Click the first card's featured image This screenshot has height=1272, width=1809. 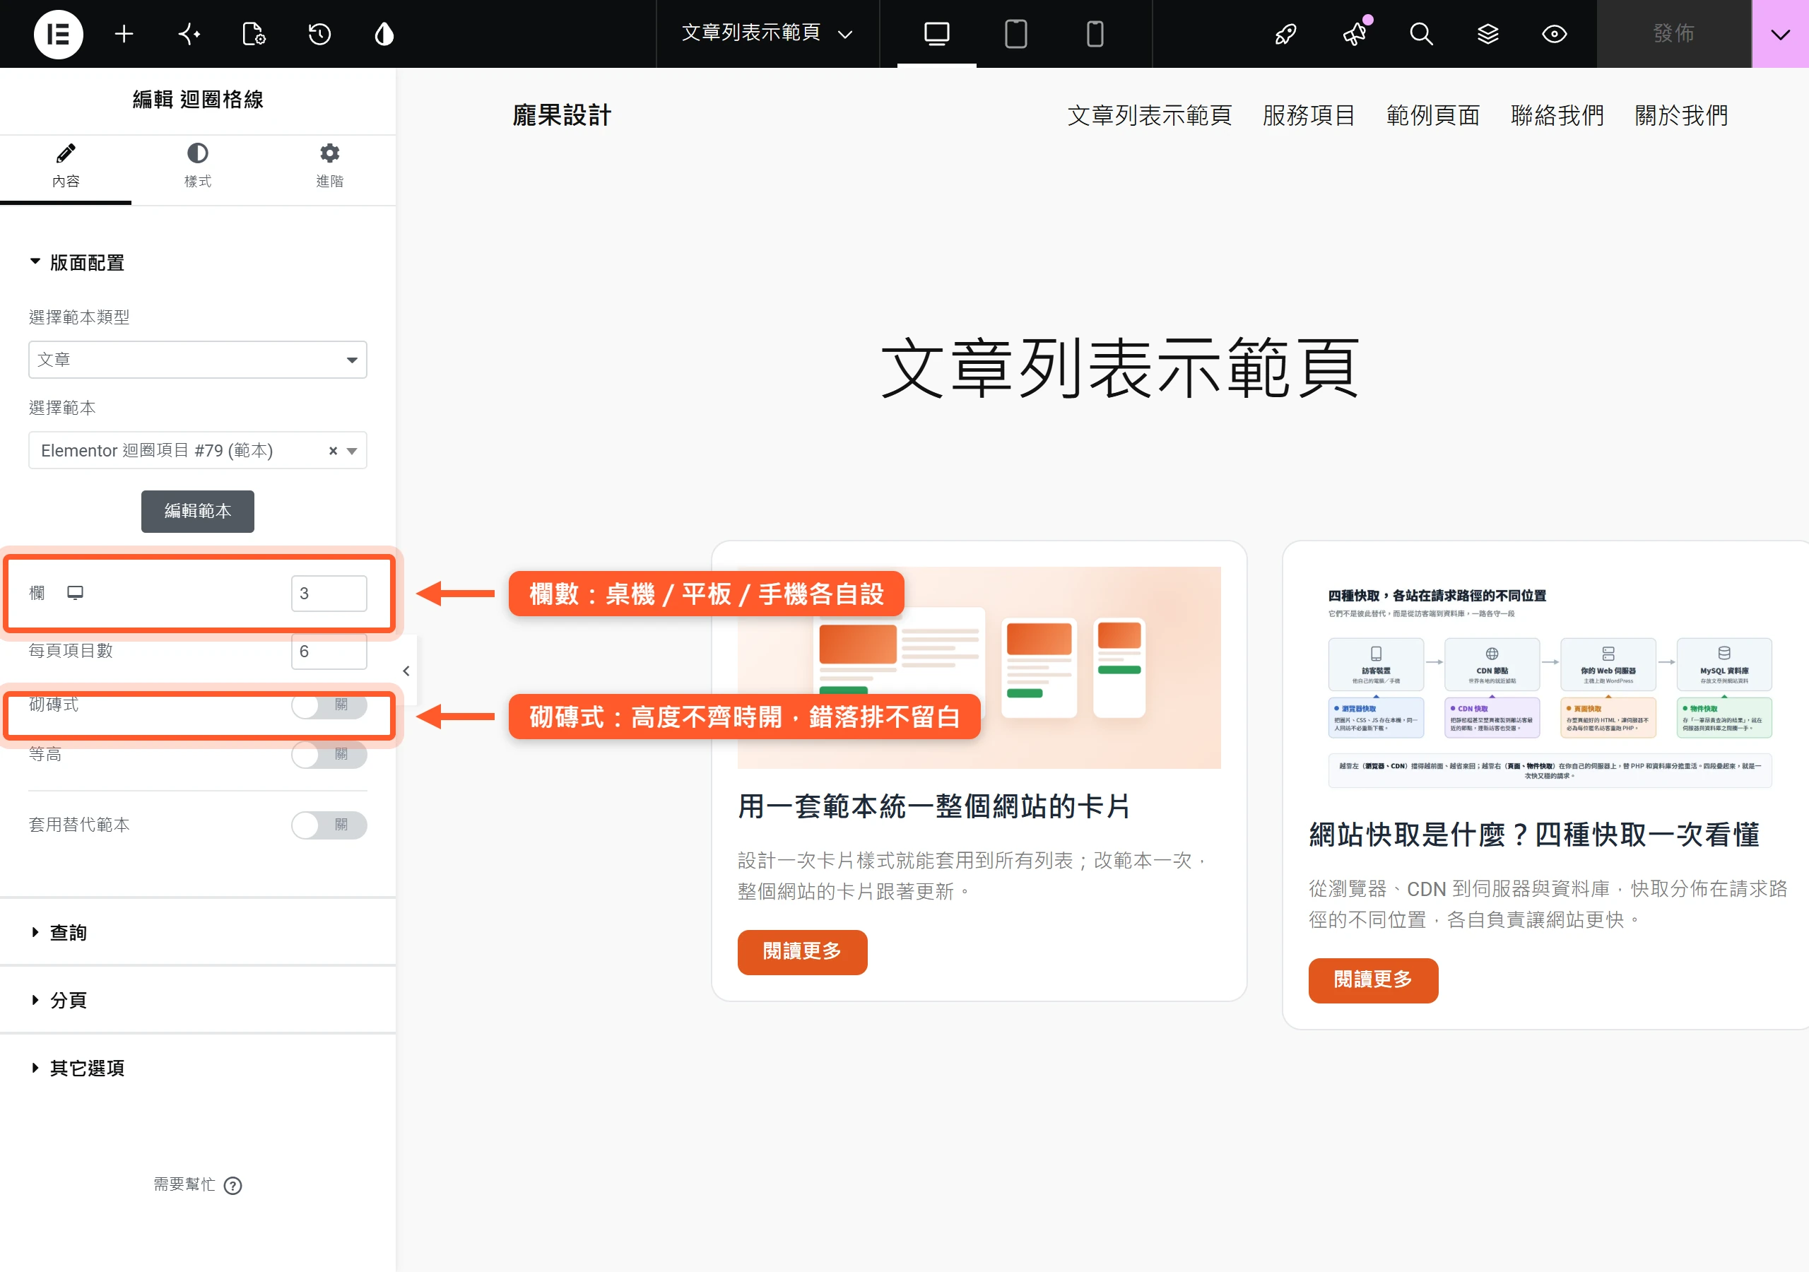pos(979,668)
